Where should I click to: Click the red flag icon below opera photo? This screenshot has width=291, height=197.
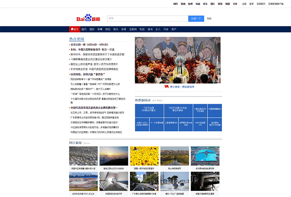[166, 87]
